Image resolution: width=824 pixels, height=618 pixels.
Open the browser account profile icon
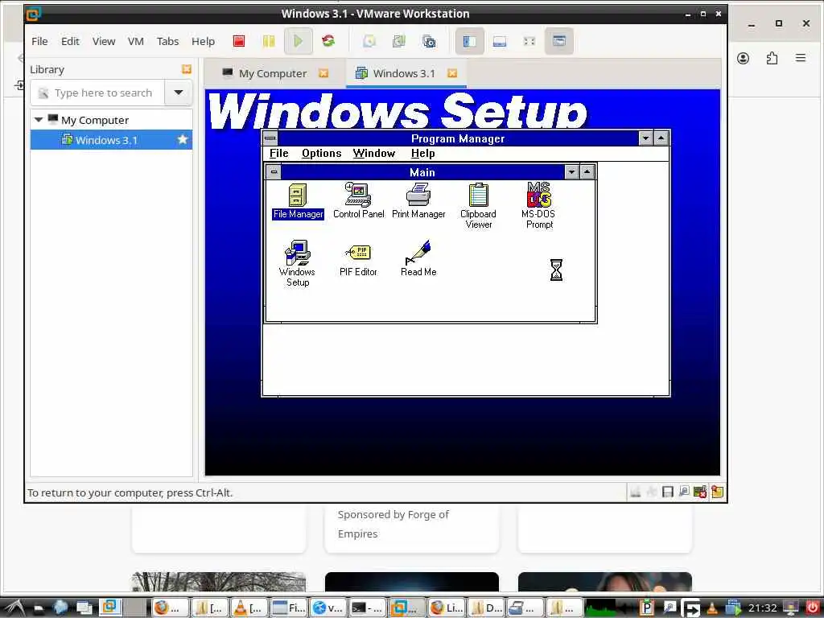coord(743,58)
